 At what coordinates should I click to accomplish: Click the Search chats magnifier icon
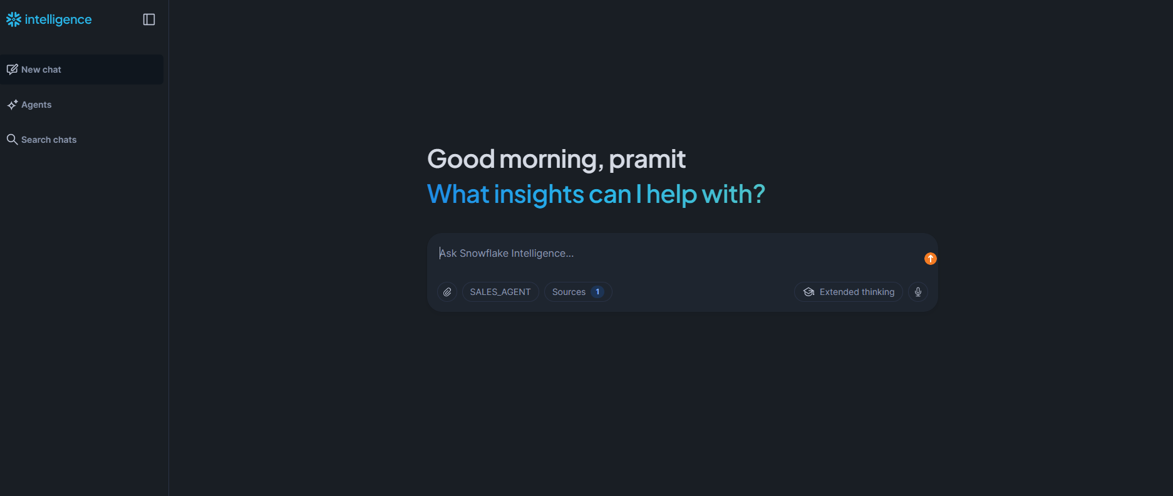tap(12, 140)
